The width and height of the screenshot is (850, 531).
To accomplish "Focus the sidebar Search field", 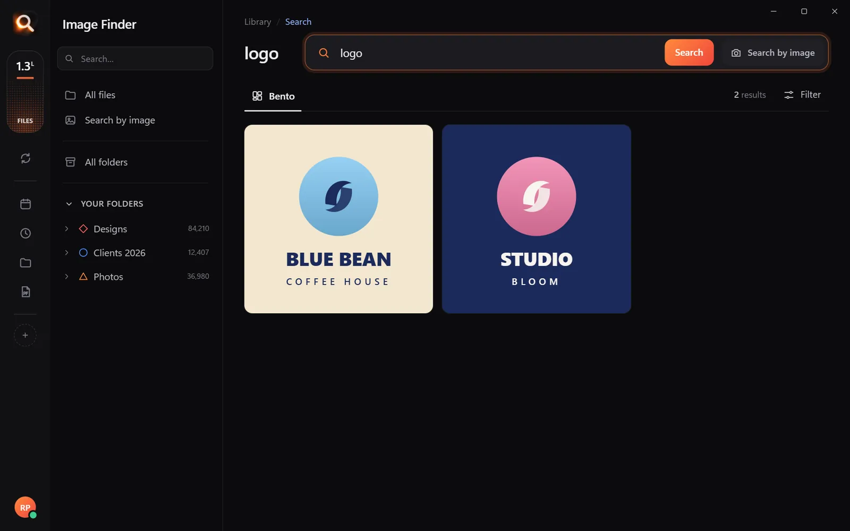I will [135, 58].
